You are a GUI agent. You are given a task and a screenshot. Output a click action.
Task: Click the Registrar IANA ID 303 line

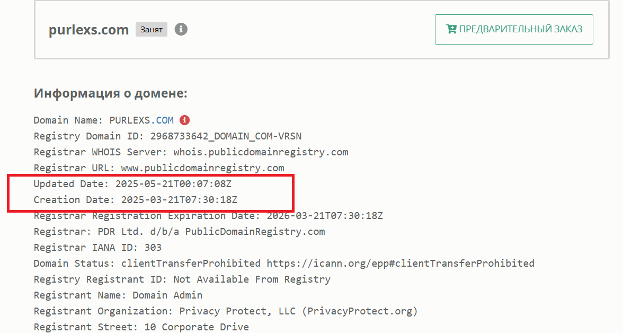[x=97, y=248]
